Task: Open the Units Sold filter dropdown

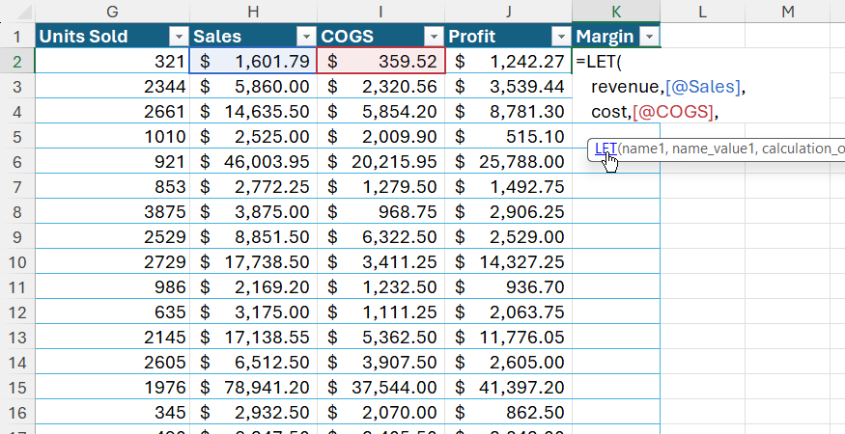Action: [x=179, y=36]
